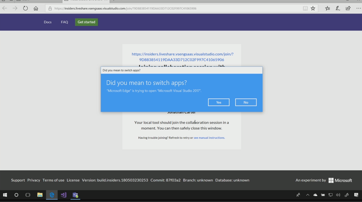Click the Commit: 87f03a2 text
The width and height of the screenshot is (362, 202).
pos(165,180)
